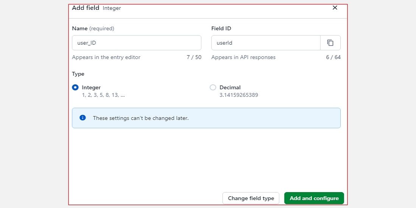Copy the Field ID to clipboard

330,43
